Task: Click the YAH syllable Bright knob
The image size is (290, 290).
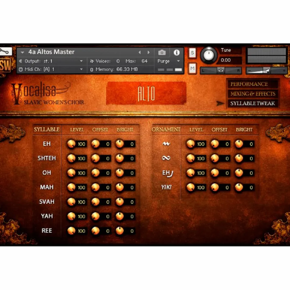Action: (x=120, y=216)
